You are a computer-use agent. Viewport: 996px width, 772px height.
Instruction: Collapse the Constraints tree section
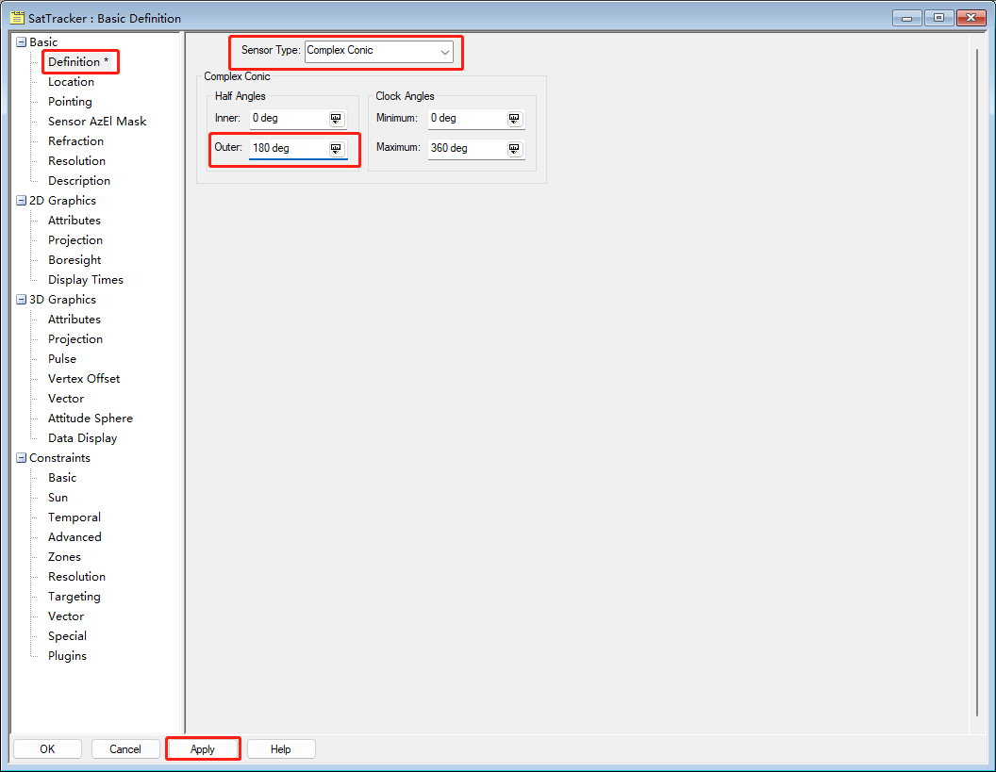coord(21,458)
